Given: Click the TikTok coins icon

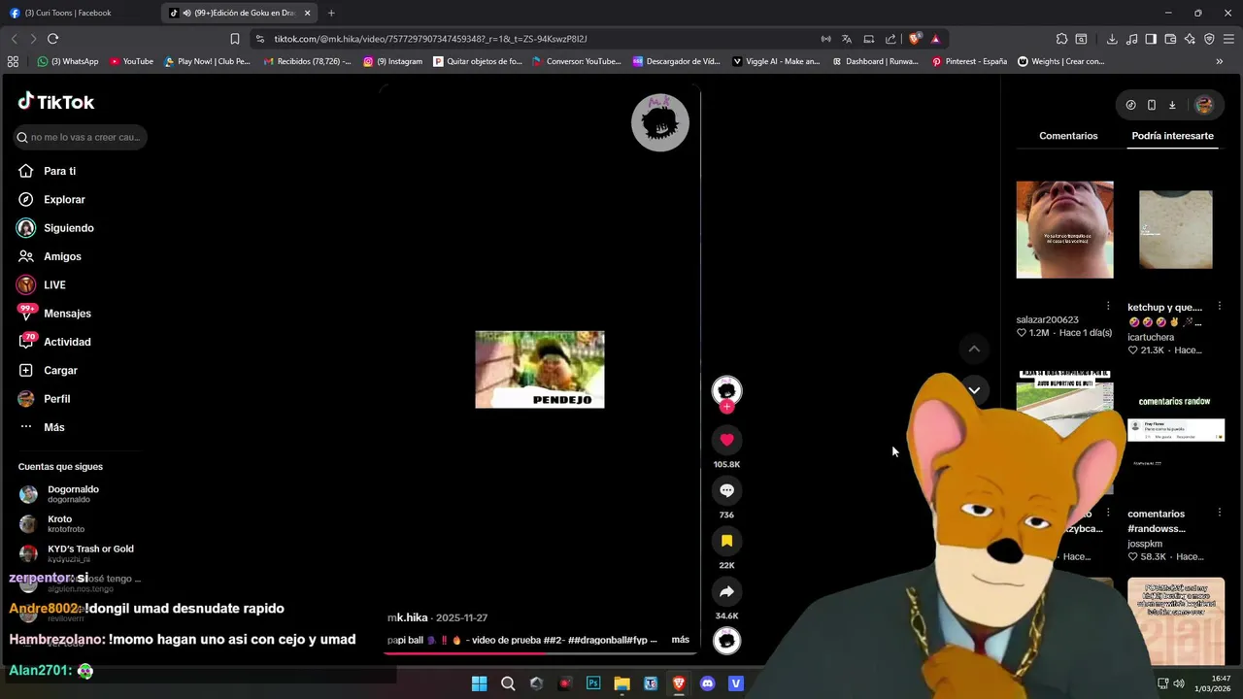Looking at the screenshot, I should [x=1130, y=105].
